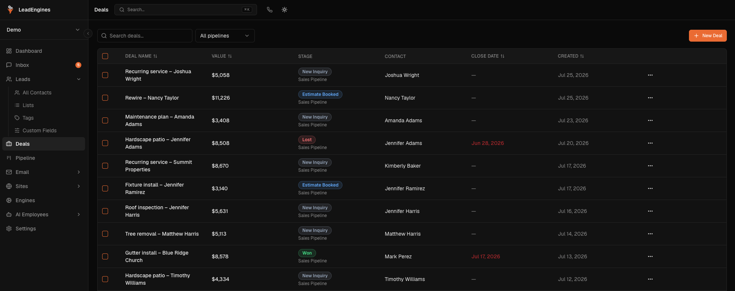Click the New Deal button
The image size is (735, 291).
[708, 36]
